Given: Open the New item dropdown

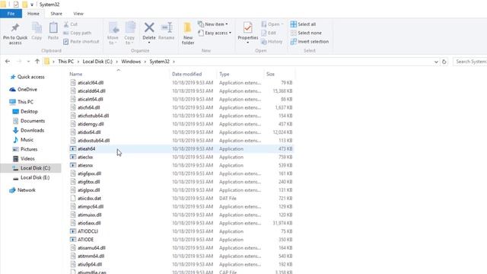Looking at the screenshot, I should pos(213,24).
